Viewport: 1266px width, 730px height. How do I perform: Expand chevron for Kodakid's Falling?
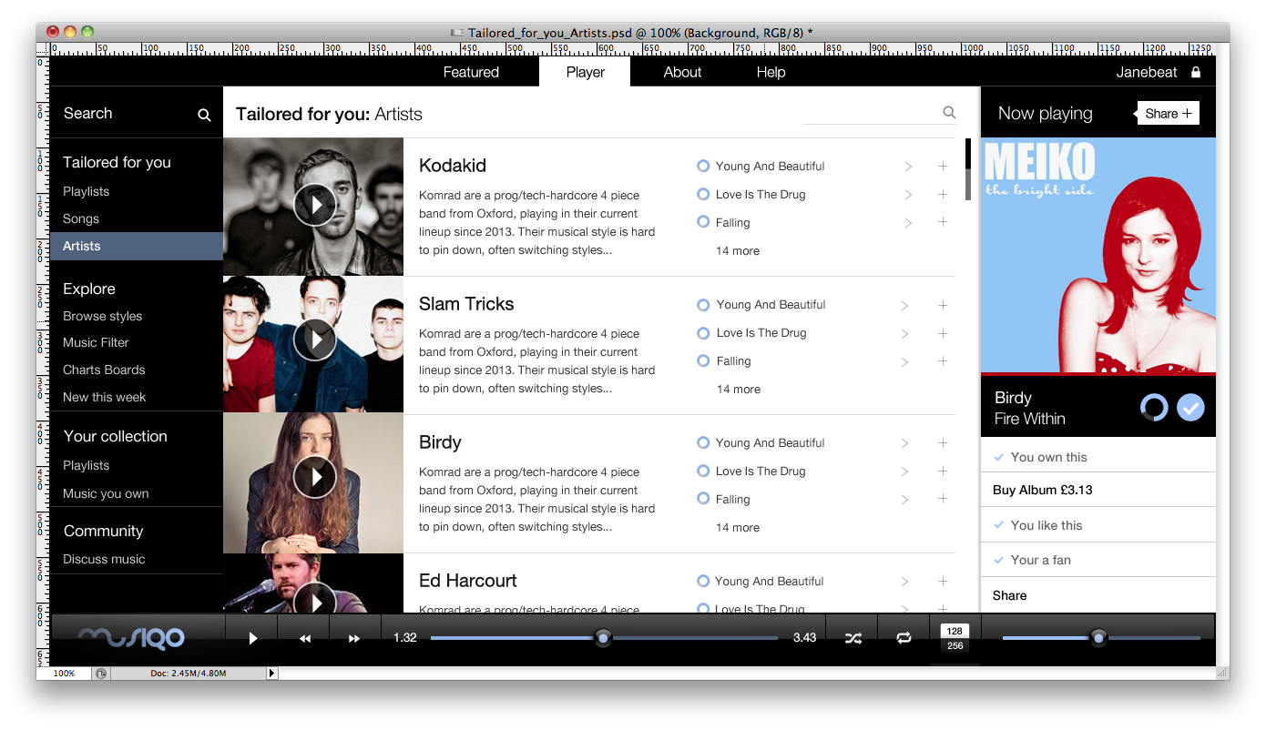pos(908,223)
